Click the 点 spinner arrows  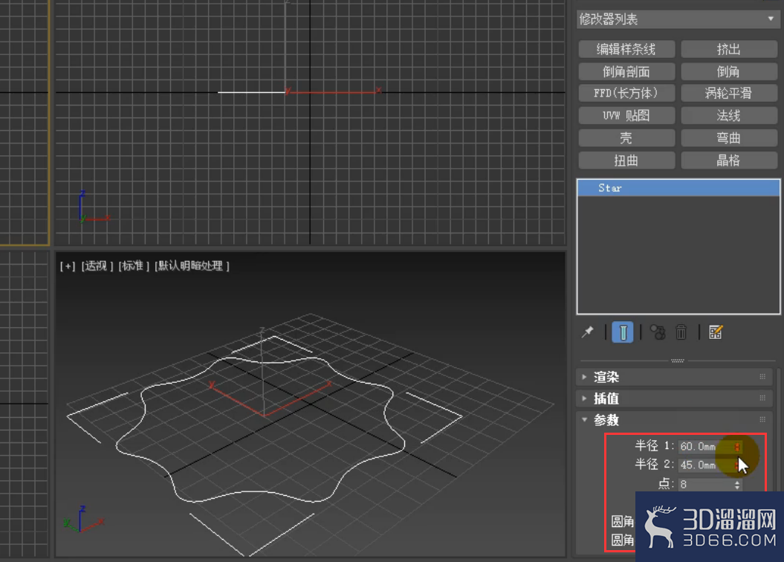pyautogui.click(x=737, y=485)
